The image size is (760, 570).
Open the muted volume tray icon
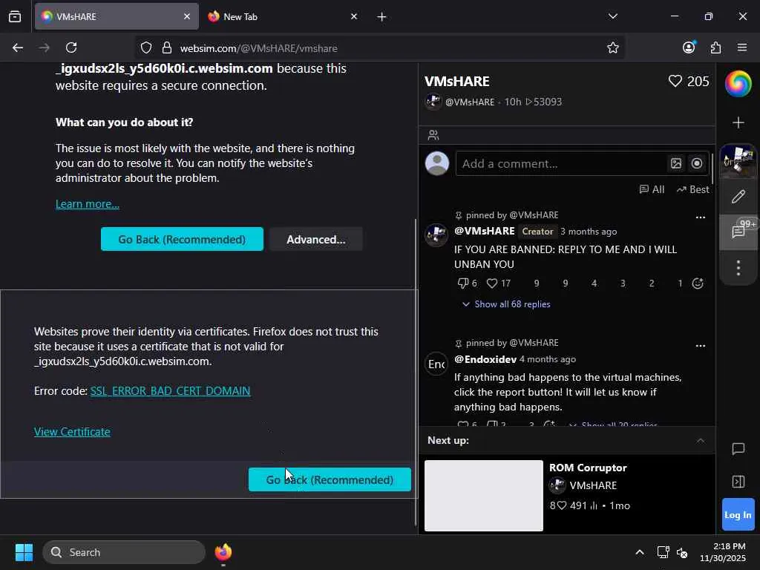click(682, 552)
